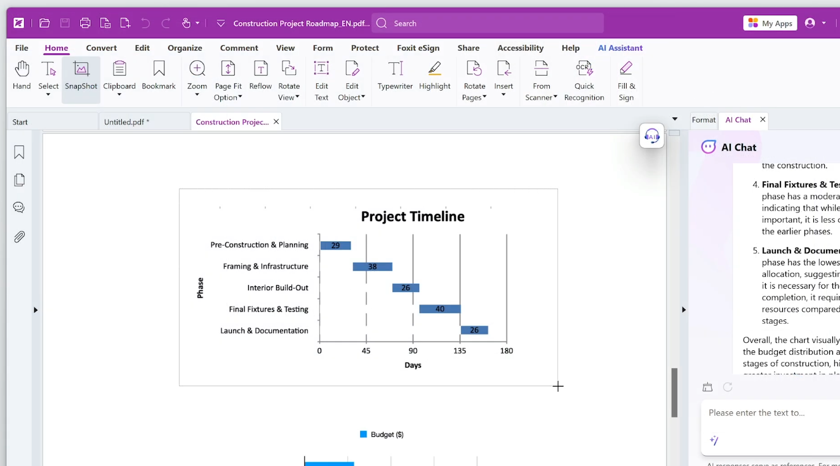The width and height of the screenshot is (840, 466).
Task: Open the File menu
Action: tap(22, 48)
